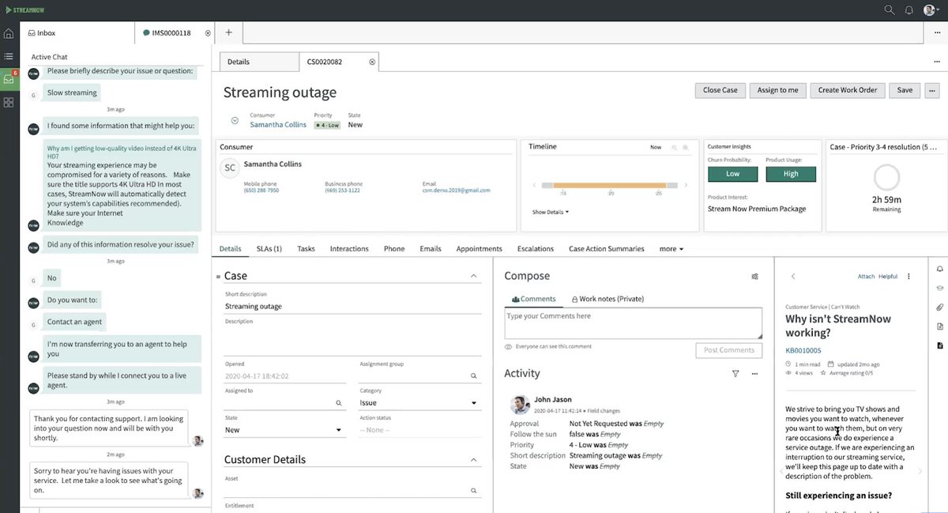
Task: Attach the knowledge article to case
Action: tap(866, 277)
